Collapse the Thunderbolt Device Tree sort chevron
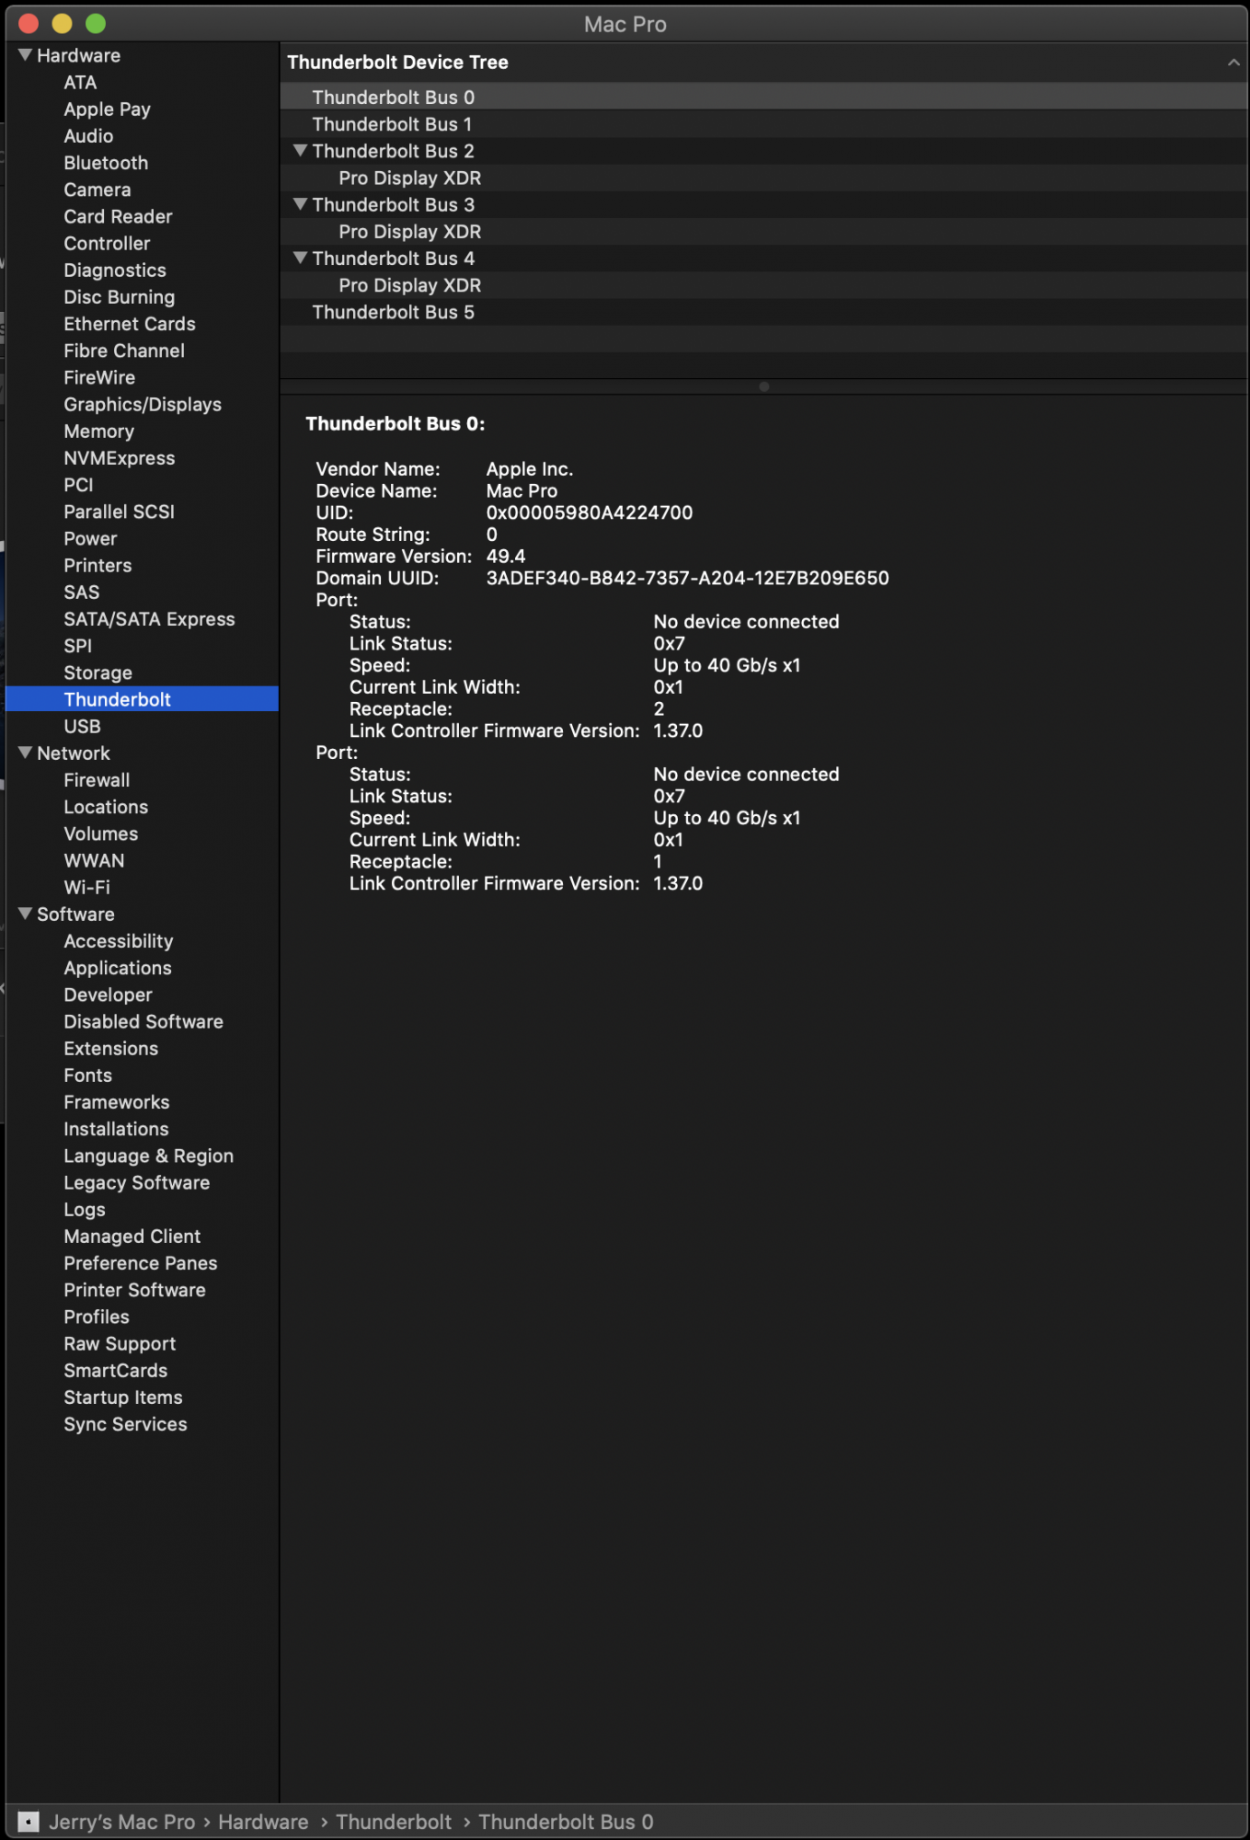 point(1233,63)
